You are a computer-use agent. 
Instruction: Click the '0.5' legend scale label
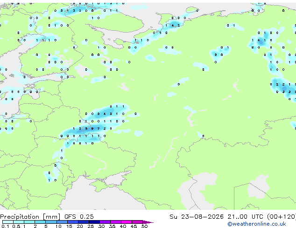pos(16,226)
